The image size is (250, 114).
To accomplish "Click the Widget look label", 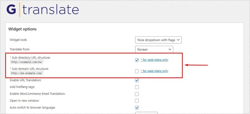I will 19,40.
